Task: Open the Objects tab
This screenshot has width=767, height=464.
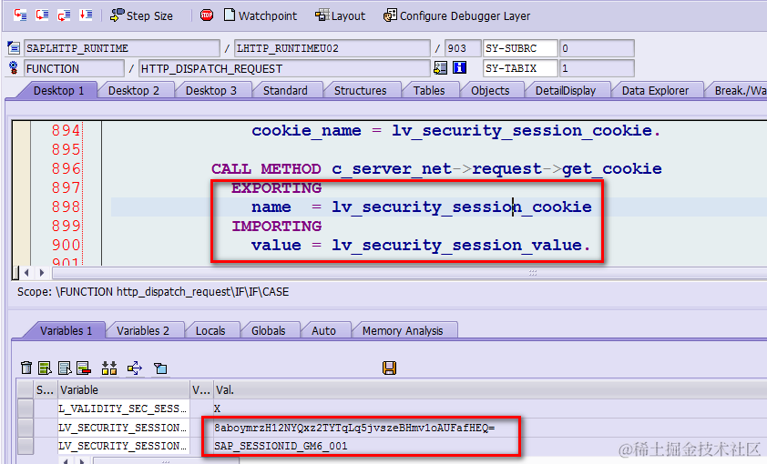Action: pos(490,90)
